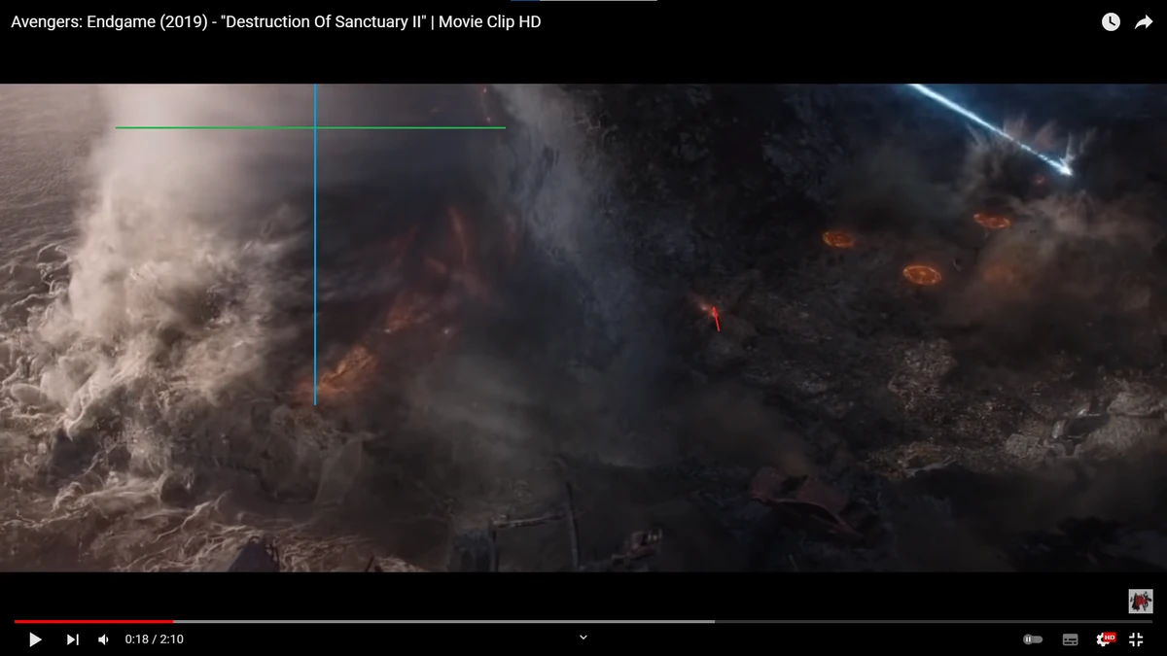Image resolution: width=1167 pixels, height=656 pixels.
Task: Click the channel watermark thumbnail
Action: (1140, 601)
